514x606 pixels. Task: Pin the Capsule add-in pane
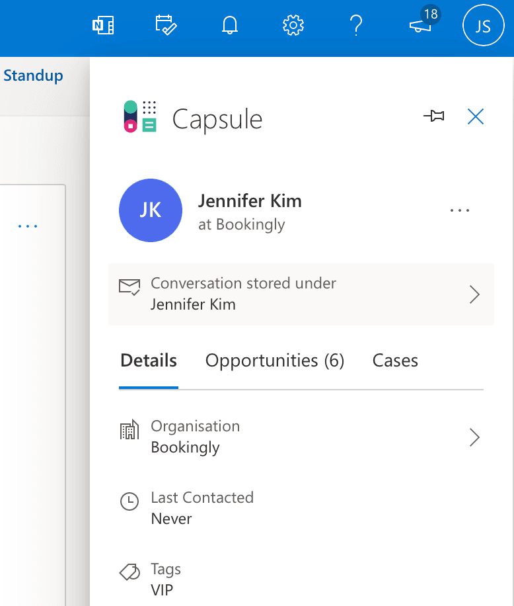[x=434, y=116]
